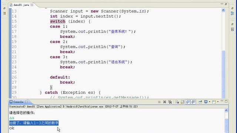
Task: Click the '请选择您的操作:' console output line
Action: (x=22, y=113)
